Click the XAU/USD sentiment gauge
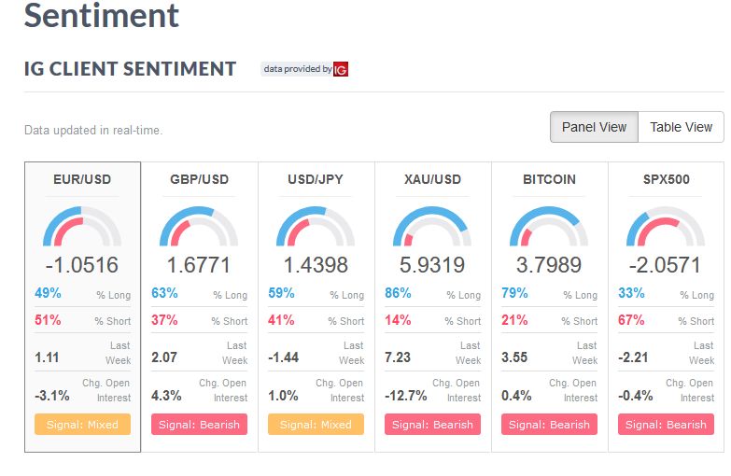 coord(432,226)
